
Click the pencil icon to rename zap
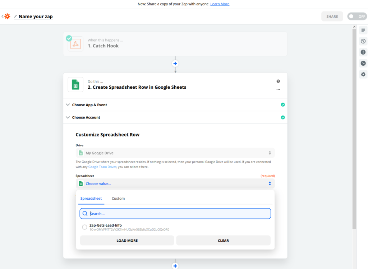click(15, 17)
